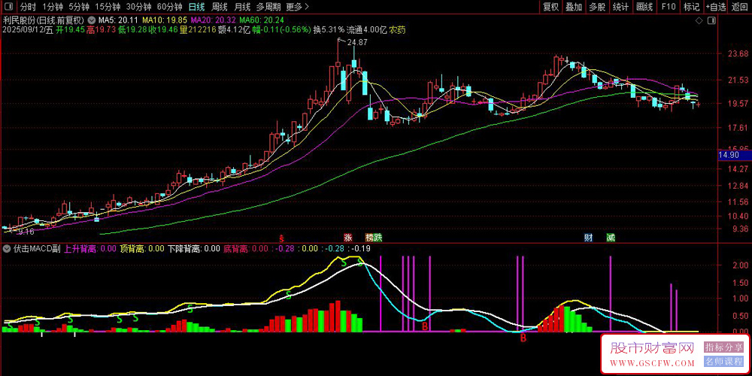Open the 复权 adjustment menu
752x376 pixels.
(550, 7)
